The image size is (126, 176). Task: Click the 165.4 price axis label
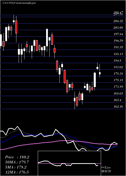point(117,100)
